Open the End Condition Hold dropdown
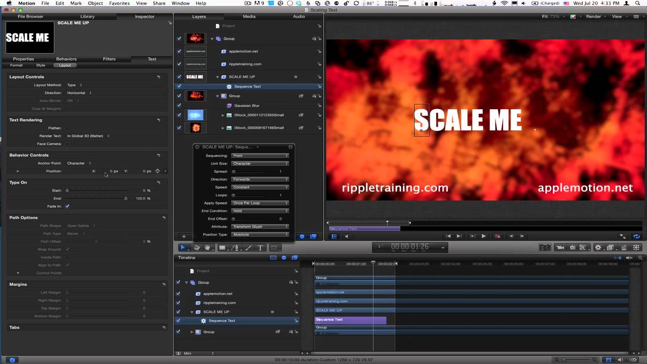Image resolution: width=647 pixels, height=364 pixels. pyautogui.click(x=260, y=211)
